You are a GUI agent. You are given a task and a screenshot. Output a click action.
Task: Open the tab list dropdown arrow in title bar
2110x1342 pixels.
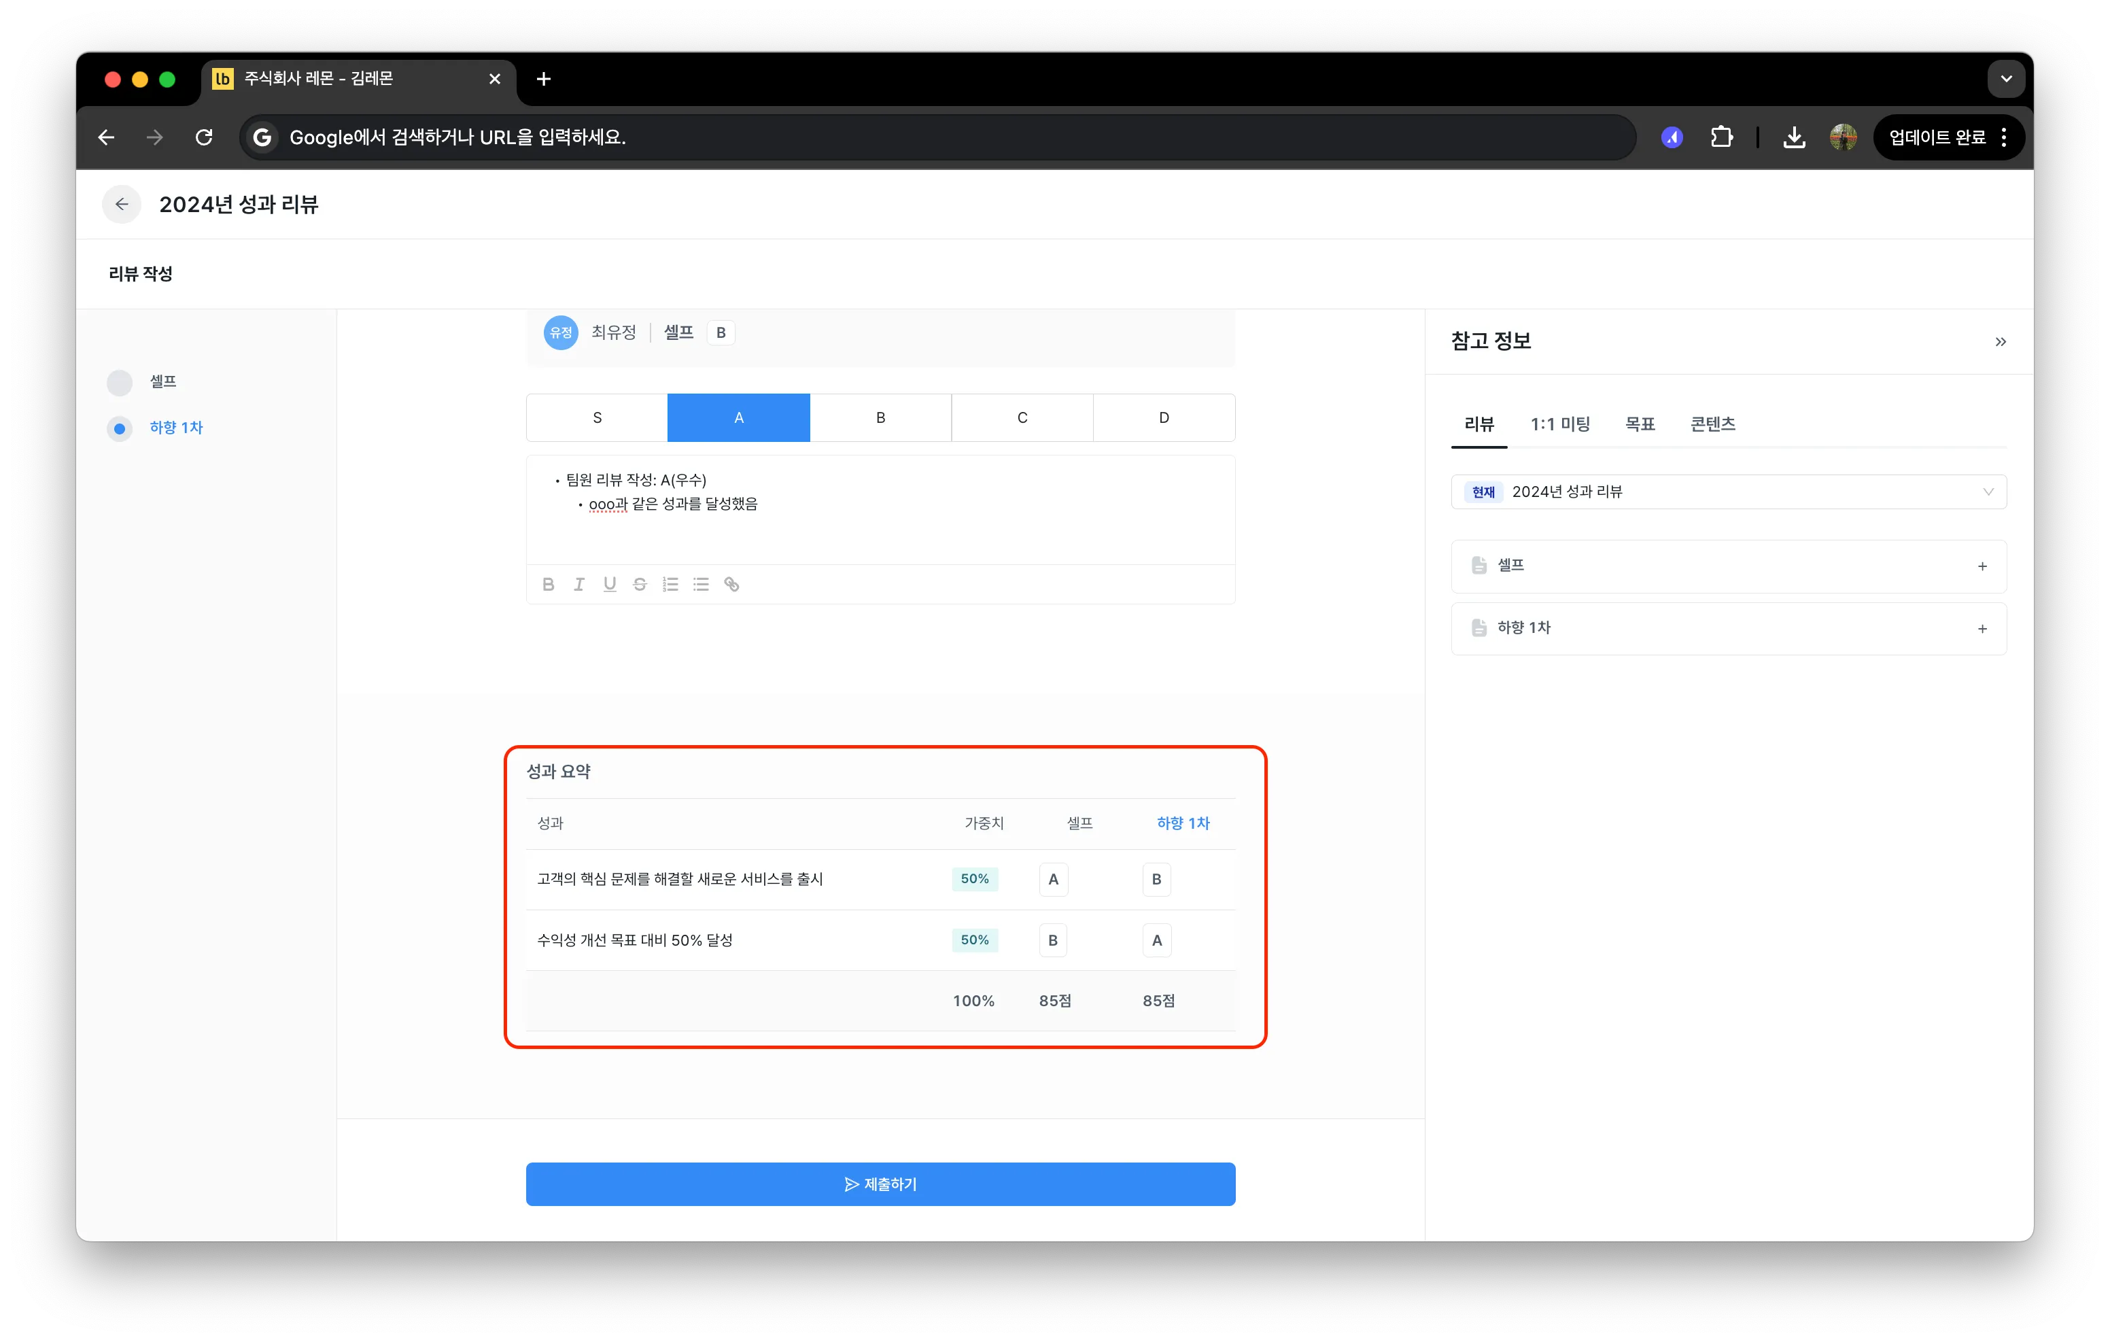(x=2007, y=79)
